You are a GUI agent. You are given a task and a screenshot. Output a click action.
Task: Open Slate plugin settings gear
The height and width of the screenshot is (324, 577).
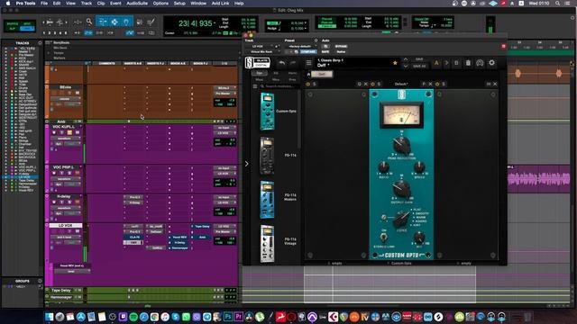click(492, 63)
